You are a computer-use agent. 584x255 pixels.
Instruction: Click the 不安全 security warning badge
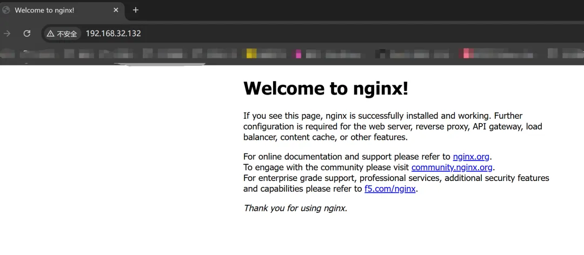tap(62, 34)
